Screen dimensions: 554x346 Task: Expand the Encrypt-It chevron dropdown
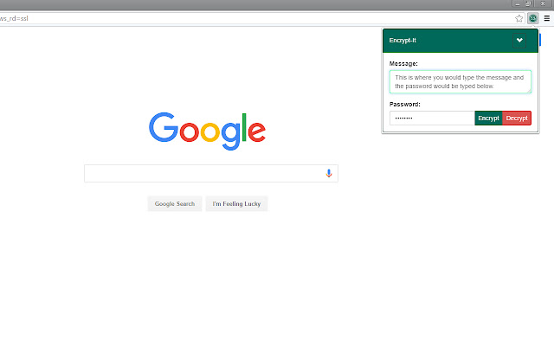[x=519, y=41]
